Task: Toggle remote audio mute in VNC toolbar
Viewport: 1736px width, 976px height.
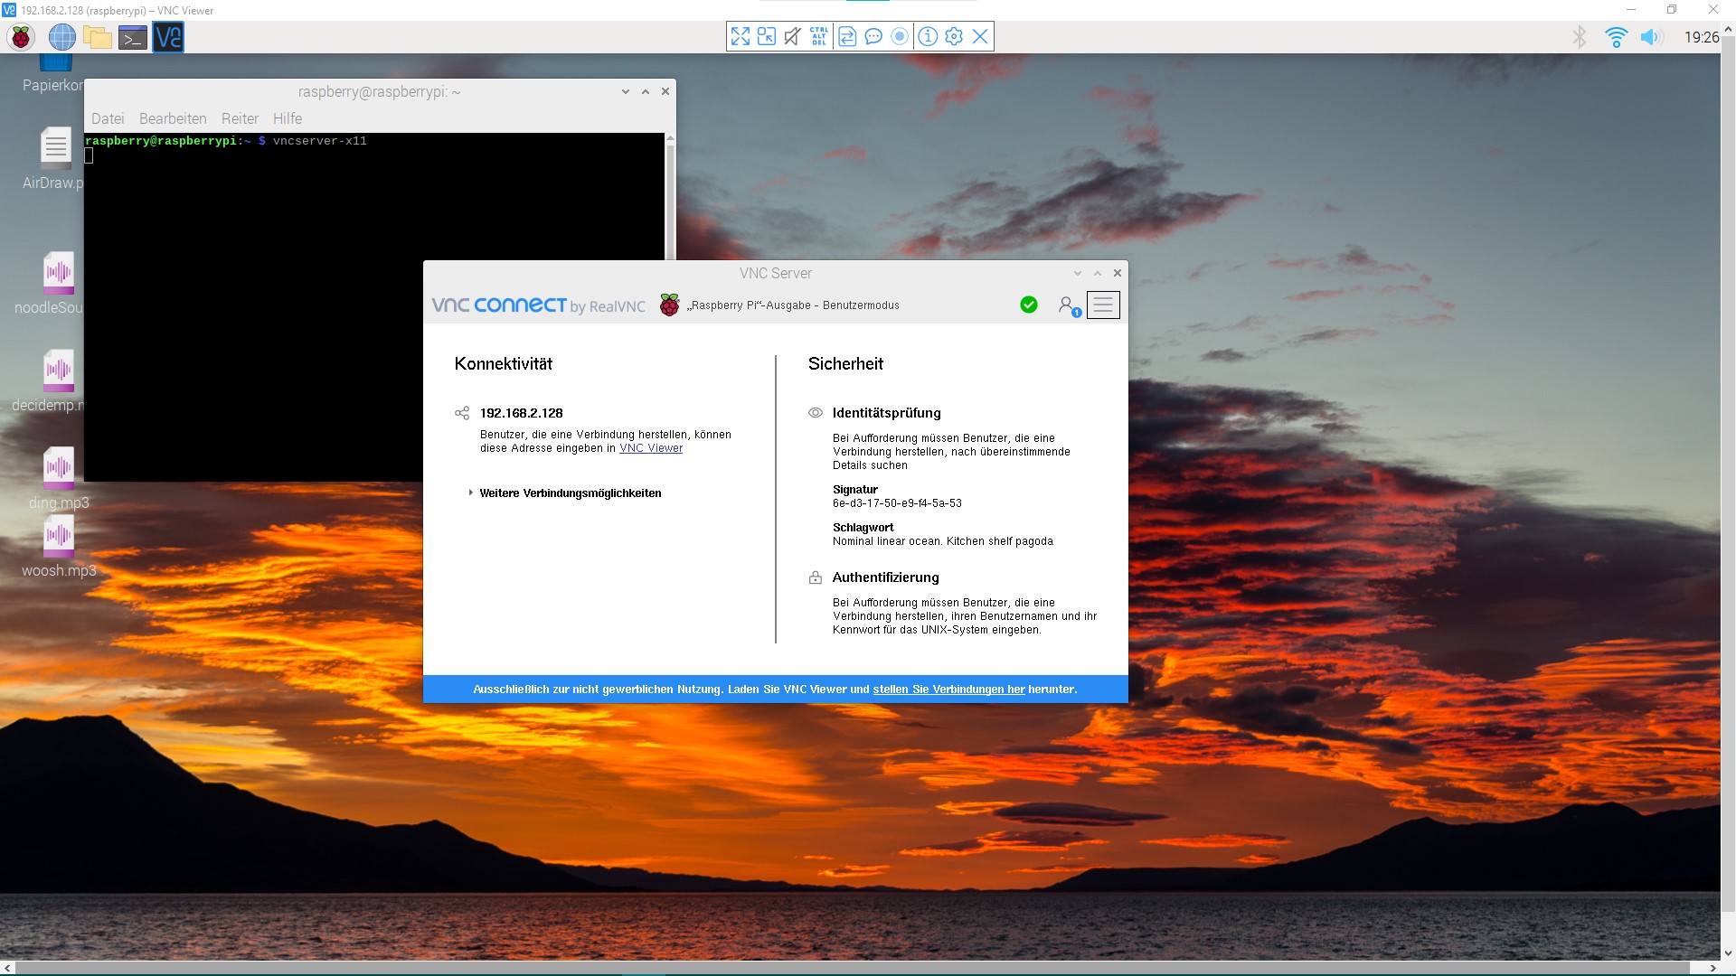Action: coord(793,36)
